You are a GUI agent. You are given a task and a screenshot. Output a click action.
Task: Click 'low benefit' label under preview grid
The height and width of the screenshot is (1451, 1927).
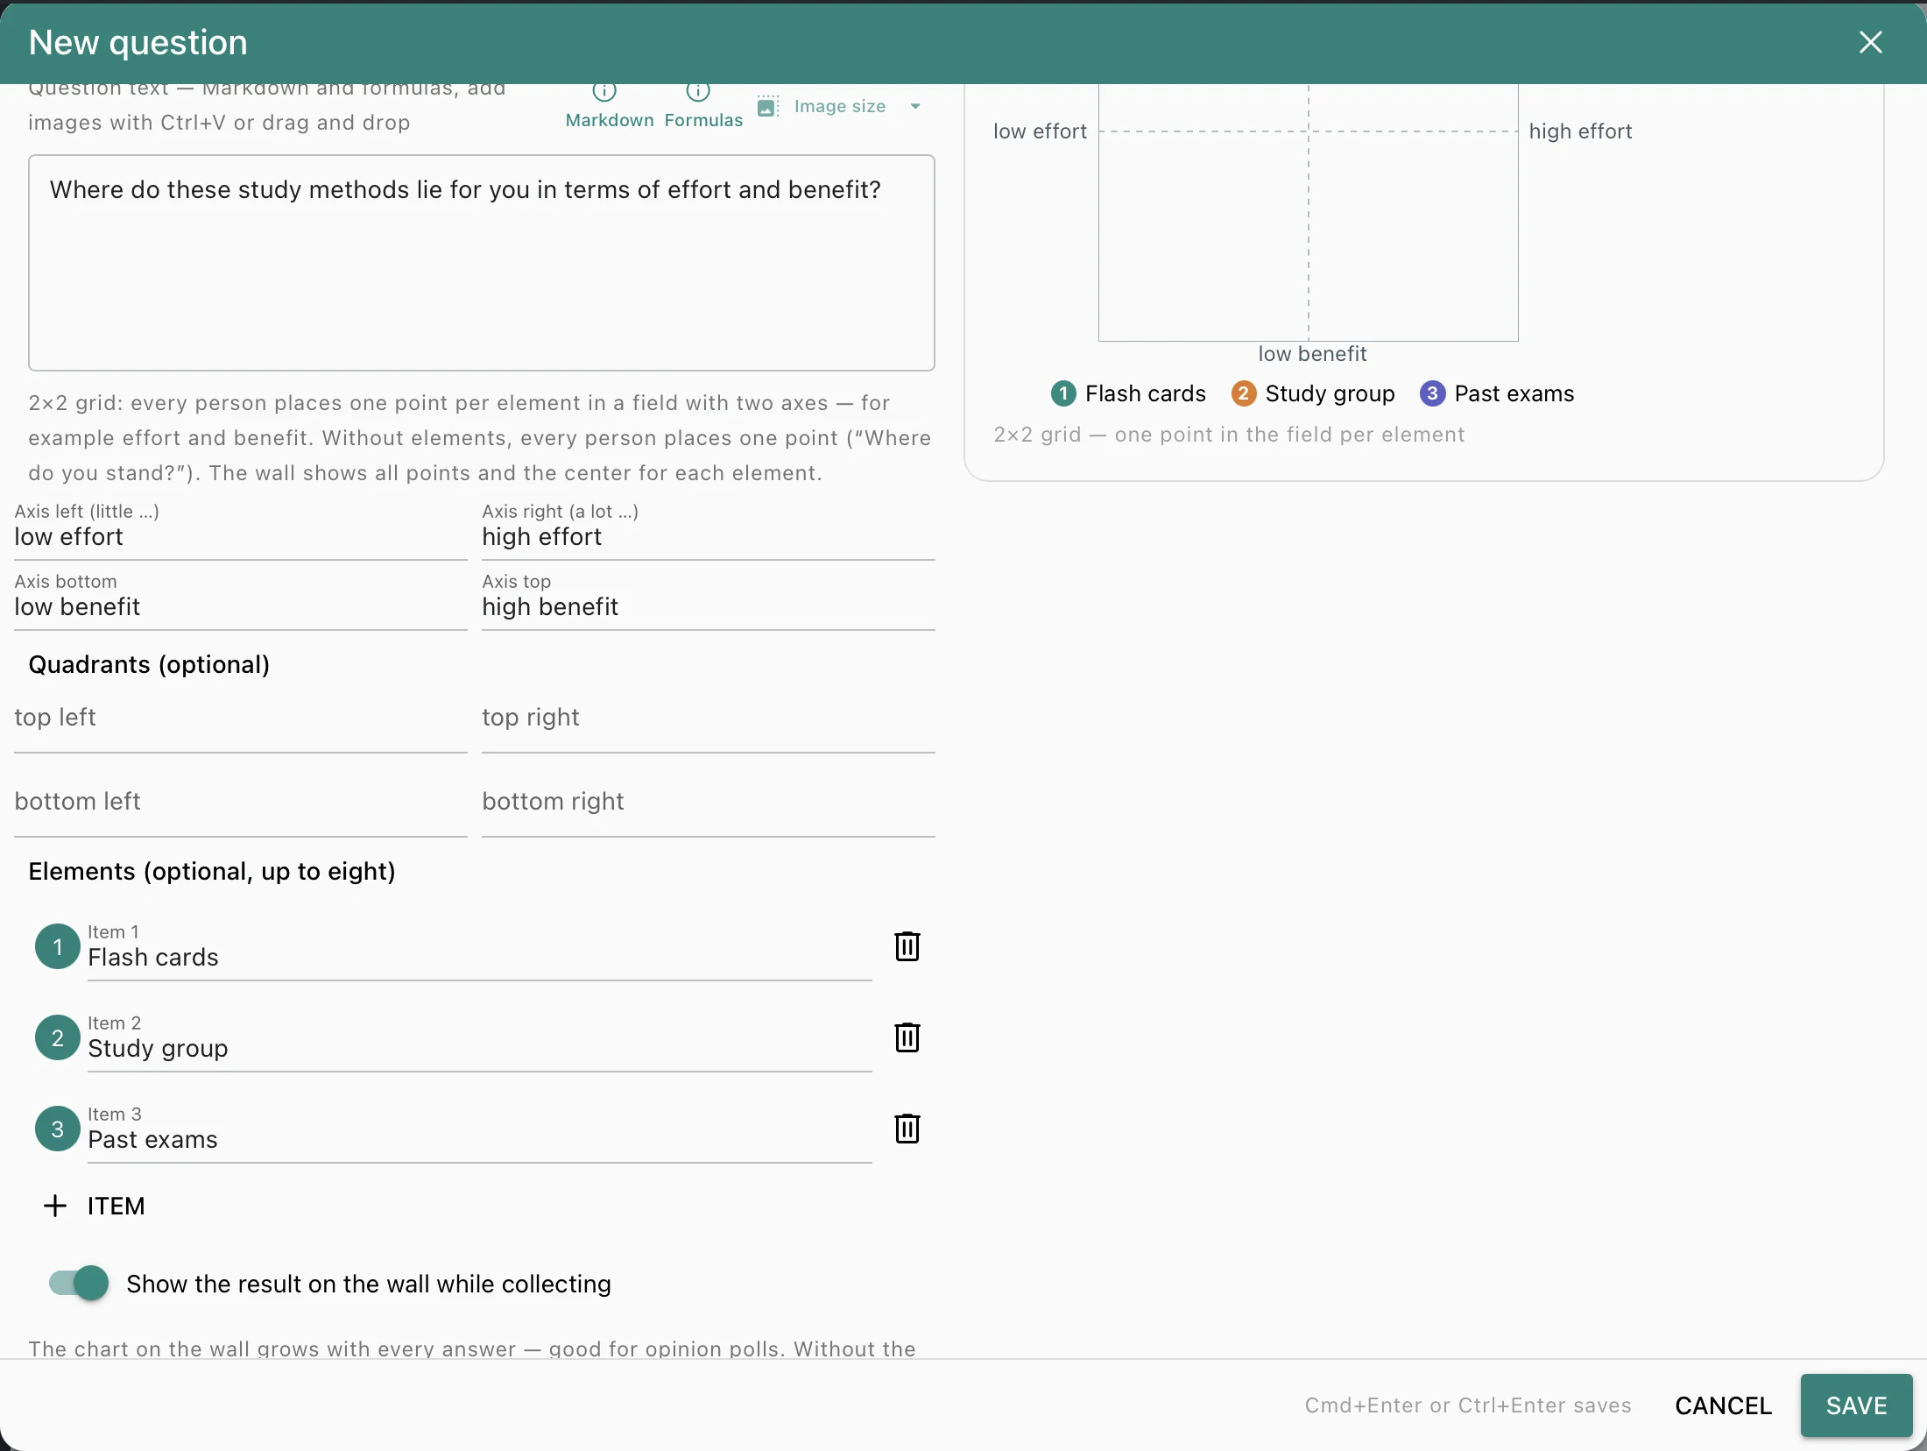[x=1312, y=354]
